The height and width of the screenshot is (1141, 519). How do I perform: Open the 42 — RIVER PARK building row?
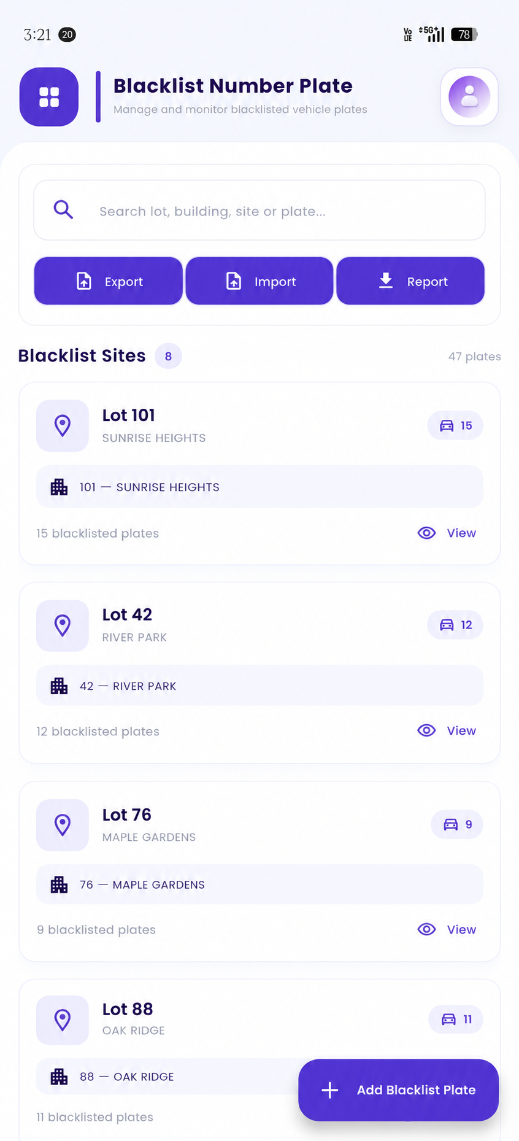[x=259, y=686]
